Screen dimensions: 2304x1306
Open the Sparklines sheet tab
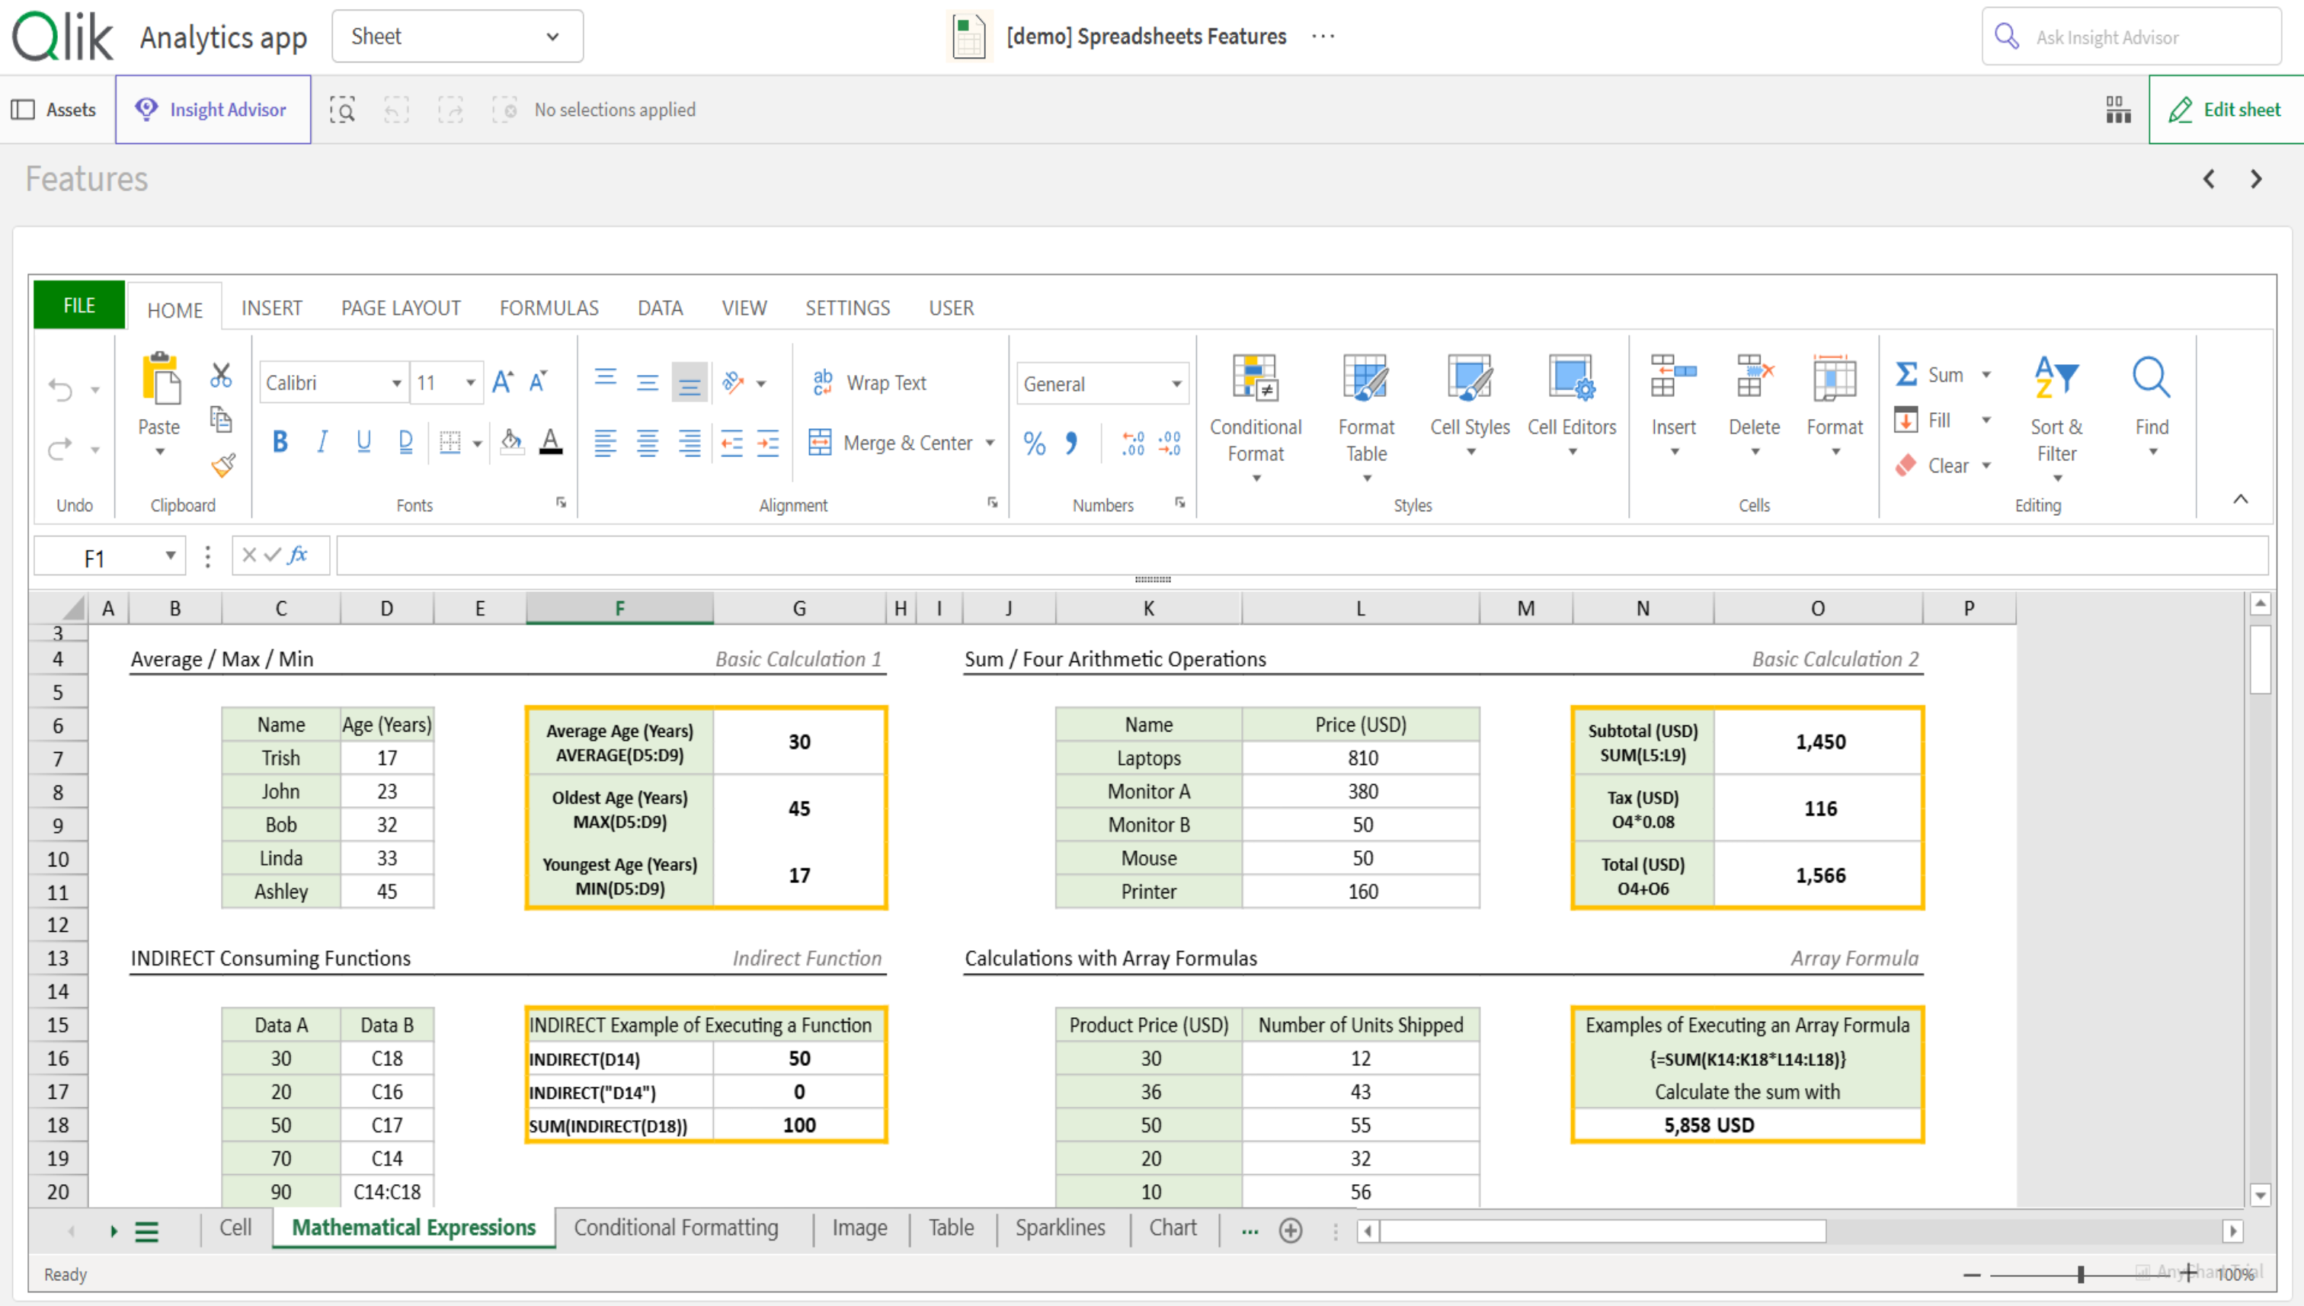(x=1060, y=1228)
